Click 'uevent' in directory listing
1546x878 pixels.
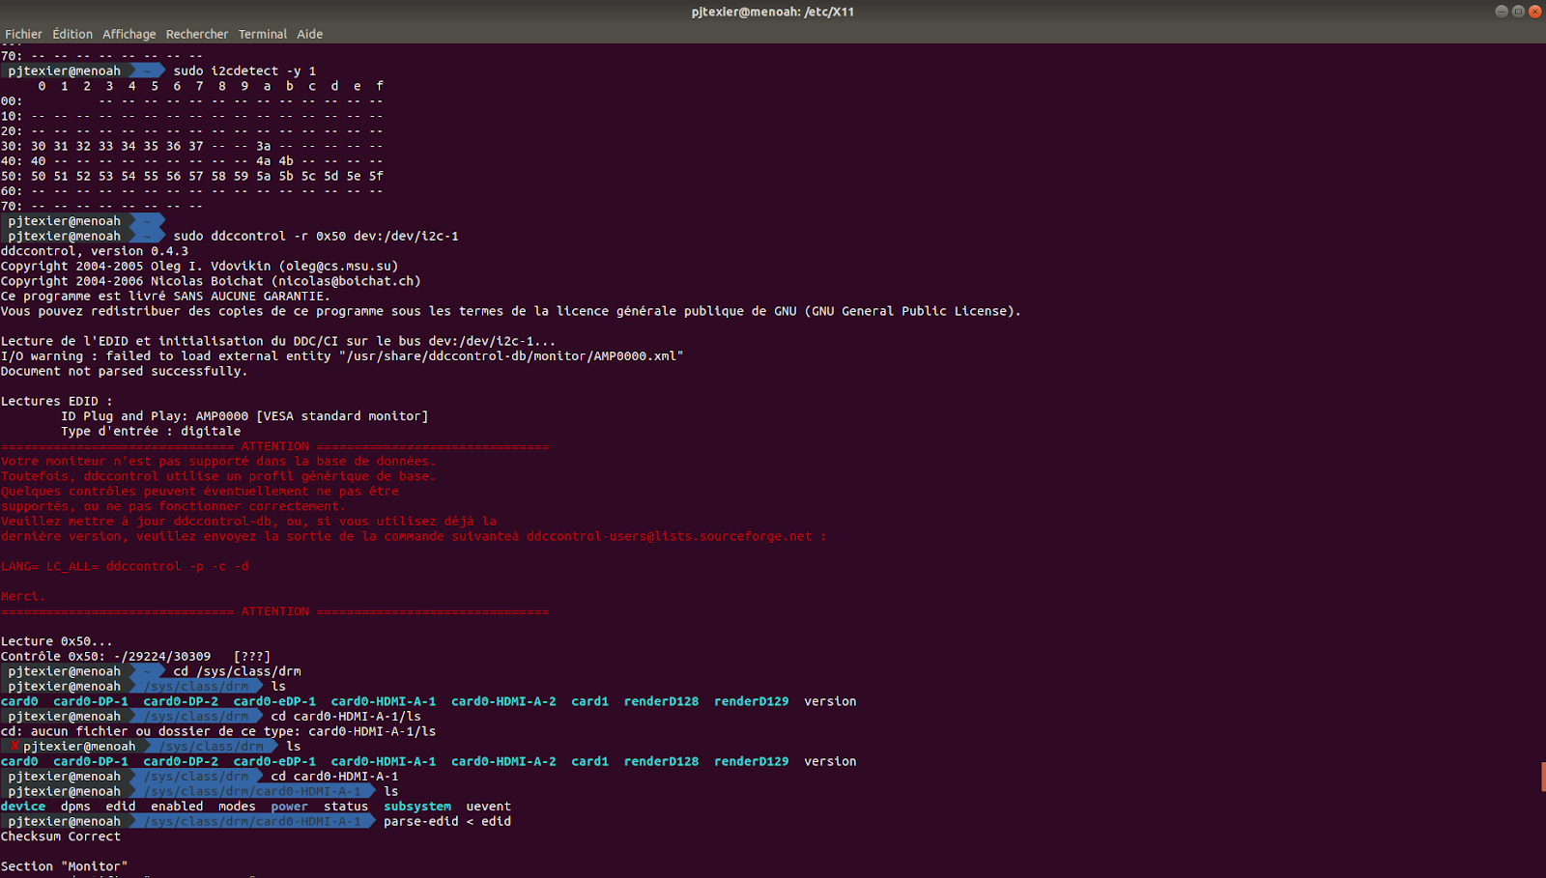489,807
